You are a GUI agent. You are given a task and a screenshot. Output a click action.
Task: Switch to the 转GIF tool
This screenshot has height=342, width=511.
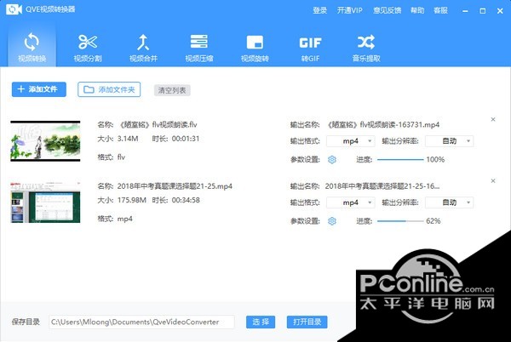point(310,47)
